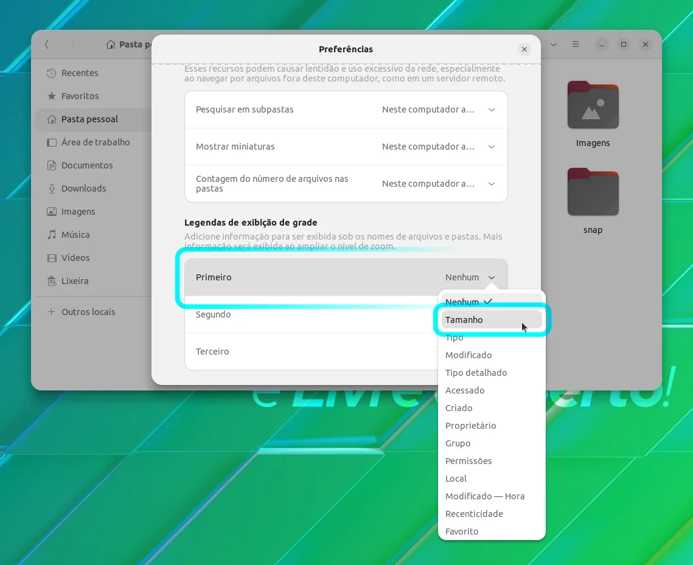Click the Área de trabalho icon
Image resolution: width=693 pixels, height=565 pixels.
click(x=52, y=142)
